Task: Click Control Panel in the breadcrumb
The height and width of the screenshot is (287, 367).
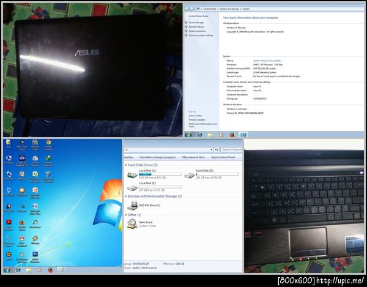Action: pos(209,9)
